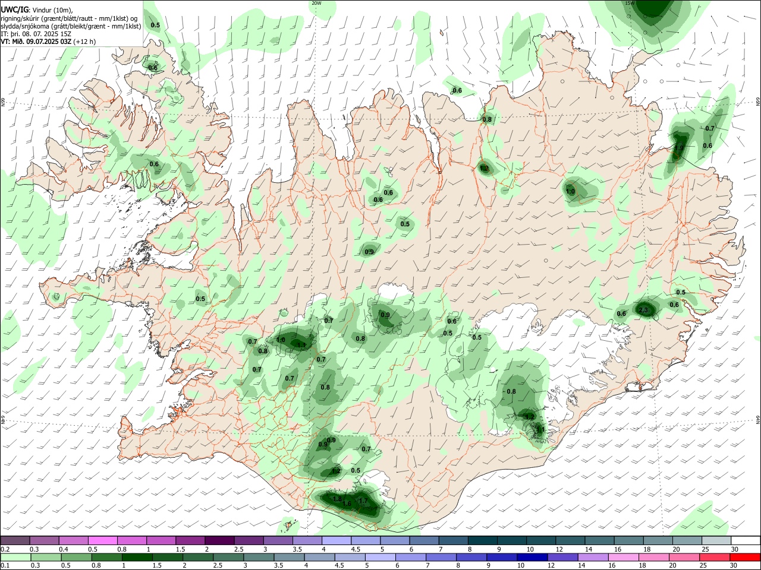The height and width of the screenshot is (570, 761).
Task: Select the pale green 0.1 swatch in lower legend
Action: click(15, 557)
